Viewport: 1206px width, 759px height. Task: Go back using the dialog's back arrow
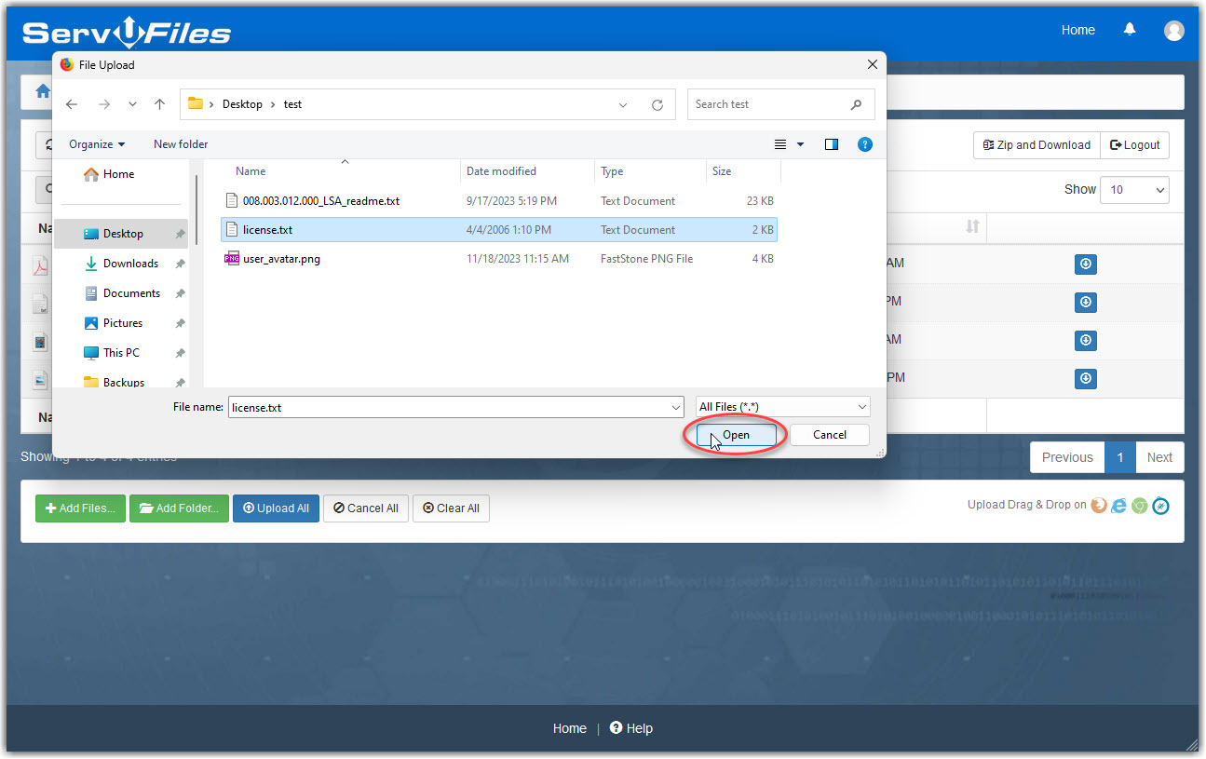[72, 104]
